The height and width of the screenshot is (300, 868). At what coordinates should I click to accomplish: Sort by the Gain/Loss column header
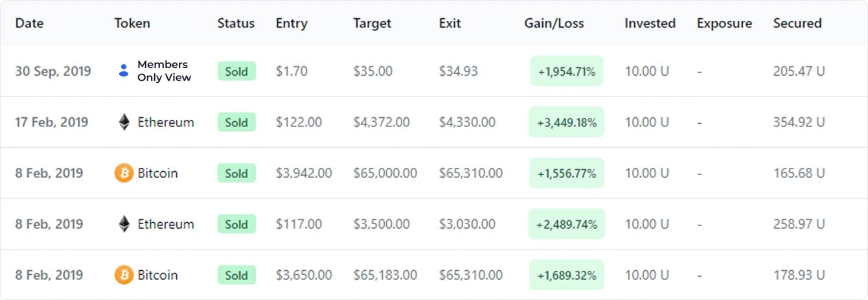554,23
